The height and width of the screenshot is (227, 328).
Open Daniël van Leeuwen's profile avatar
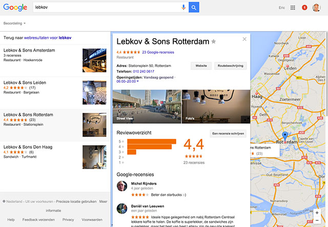pos(122,209)
